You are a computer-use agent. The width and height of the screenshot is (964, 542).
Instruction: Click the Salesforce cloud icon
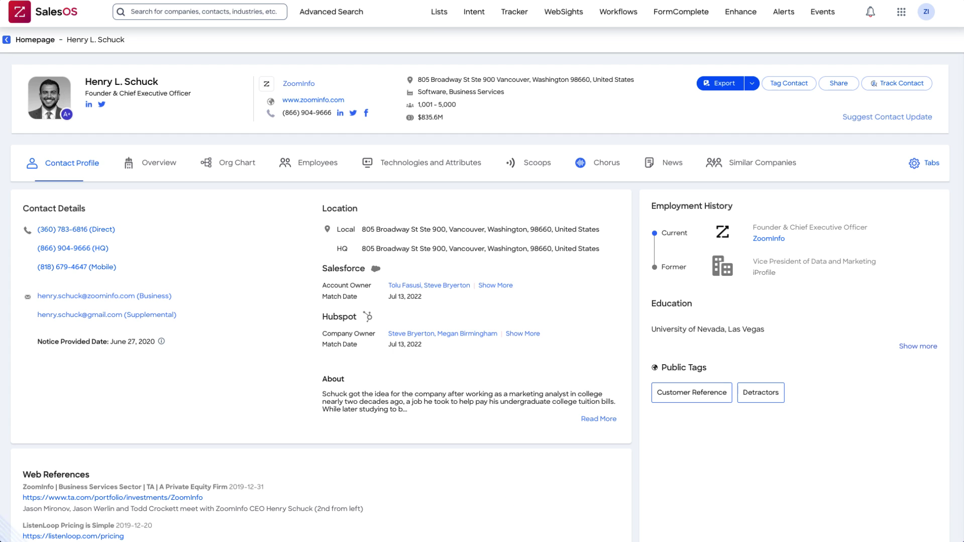click(x=376, y=269)
